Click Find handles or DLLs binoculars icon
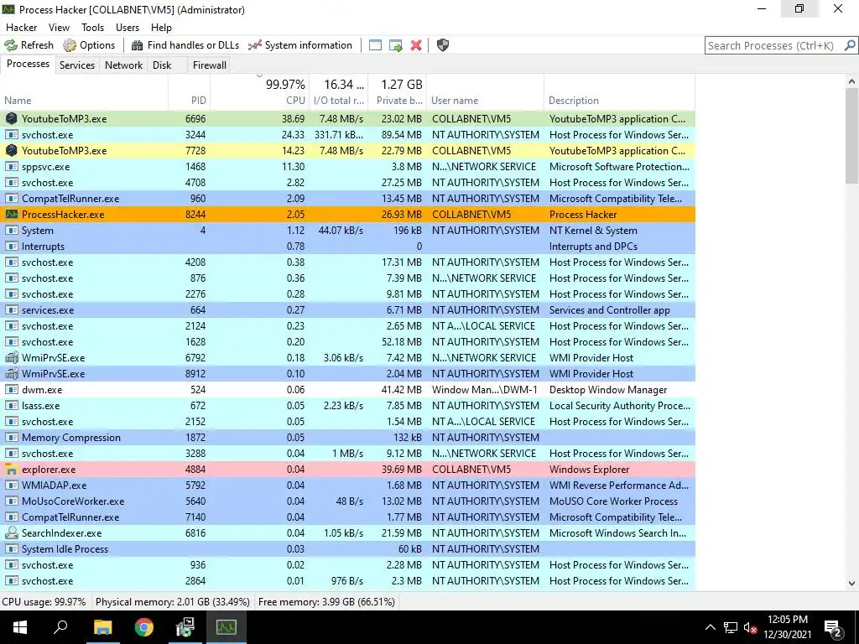Screen dimensions: 859x644 point(137,45)
